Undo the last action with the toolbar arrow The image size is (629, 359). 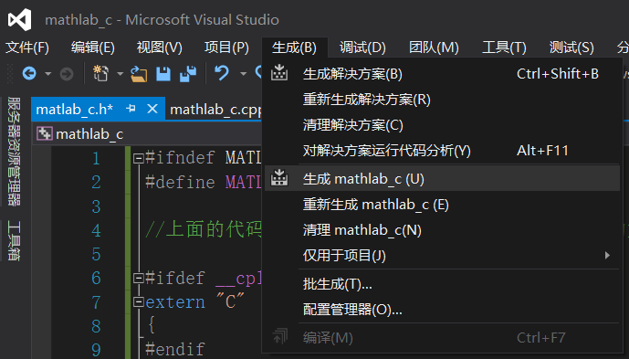point(222,73)
